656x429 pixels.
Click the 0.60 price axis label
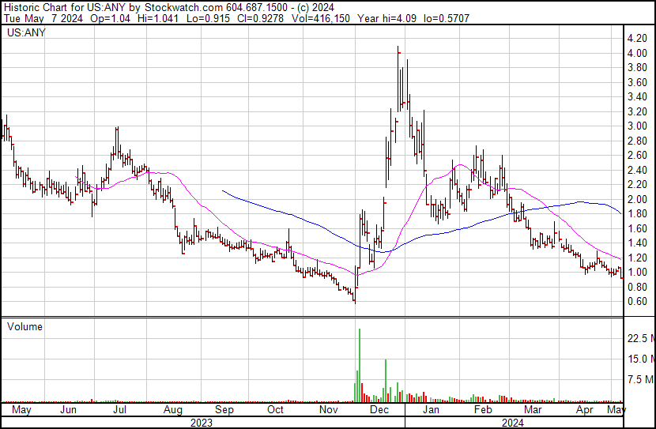[x=637, y=302]
